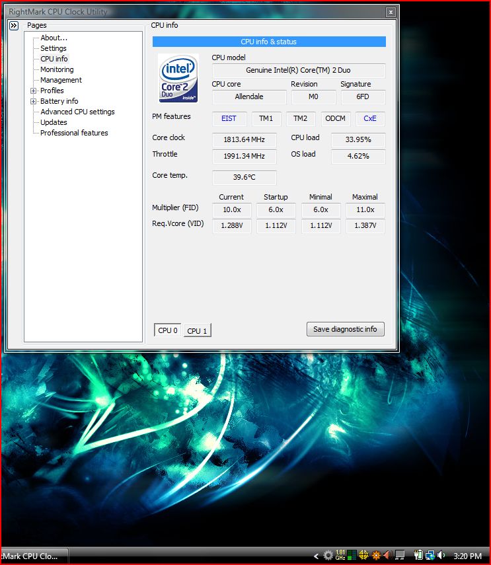Screen dimensions: 491x565
Task: Show hidden tray icons with the arrow
Action: pyautogui.click(x=317, y=556)
